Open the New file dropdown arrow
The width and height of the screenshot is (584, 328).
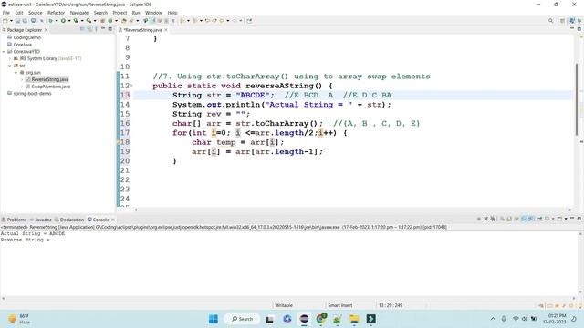pos(11,21)
